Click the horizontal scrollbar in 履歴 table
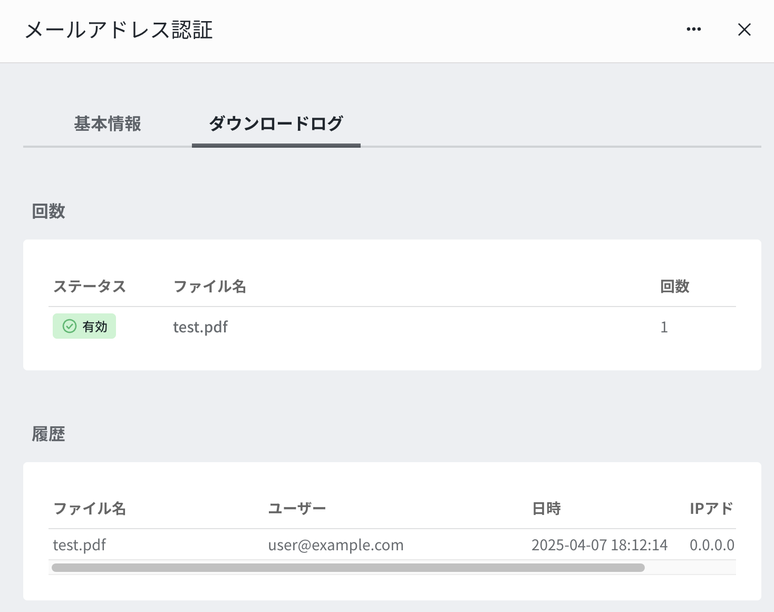Screen dimensions: 774x612 pyautogui.click(x=348, y=568)
